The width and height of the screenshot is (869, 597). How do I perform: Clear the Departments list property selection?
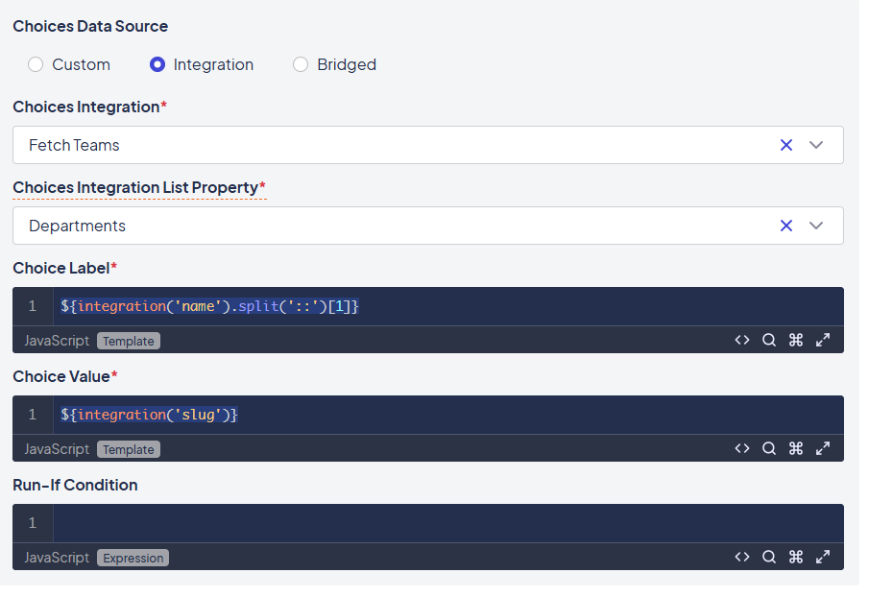point(785,226)
